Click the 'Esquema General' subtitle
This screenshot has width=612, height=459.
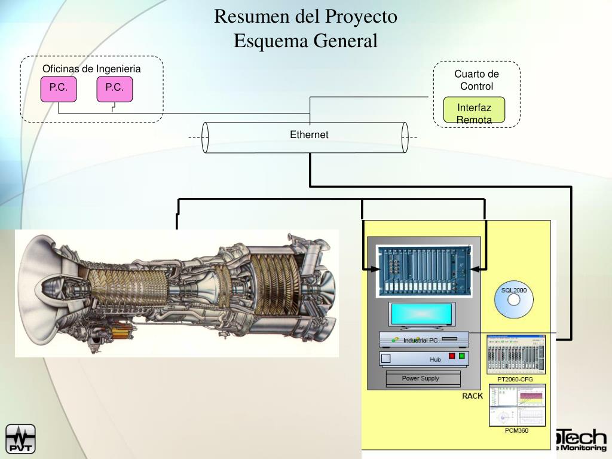305,41
